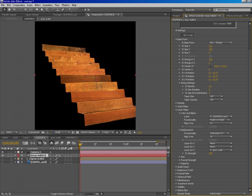Open the Composition menu
This screenshot has width=252, height=196.
tap(19, 5)
